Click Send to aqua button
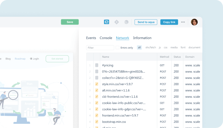 (x=146, y=22)
